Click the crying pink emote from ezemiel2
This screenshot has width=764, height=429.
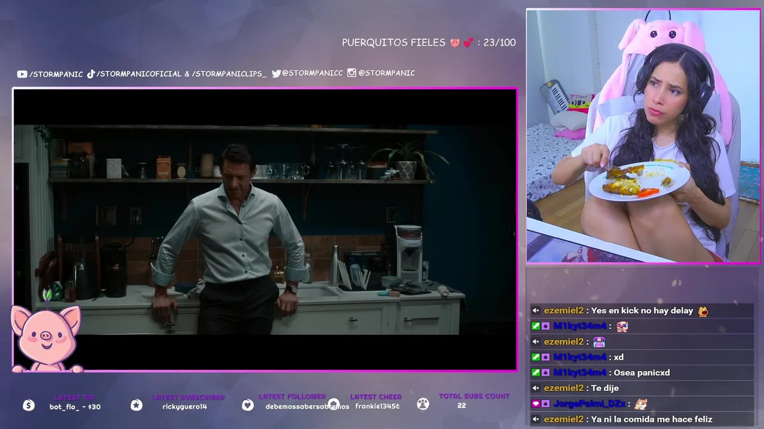pyautogui.click(x=599, y=341)
